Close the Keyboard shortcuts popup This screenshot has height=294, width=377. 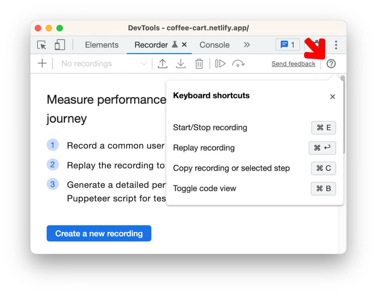click(332, 97)
